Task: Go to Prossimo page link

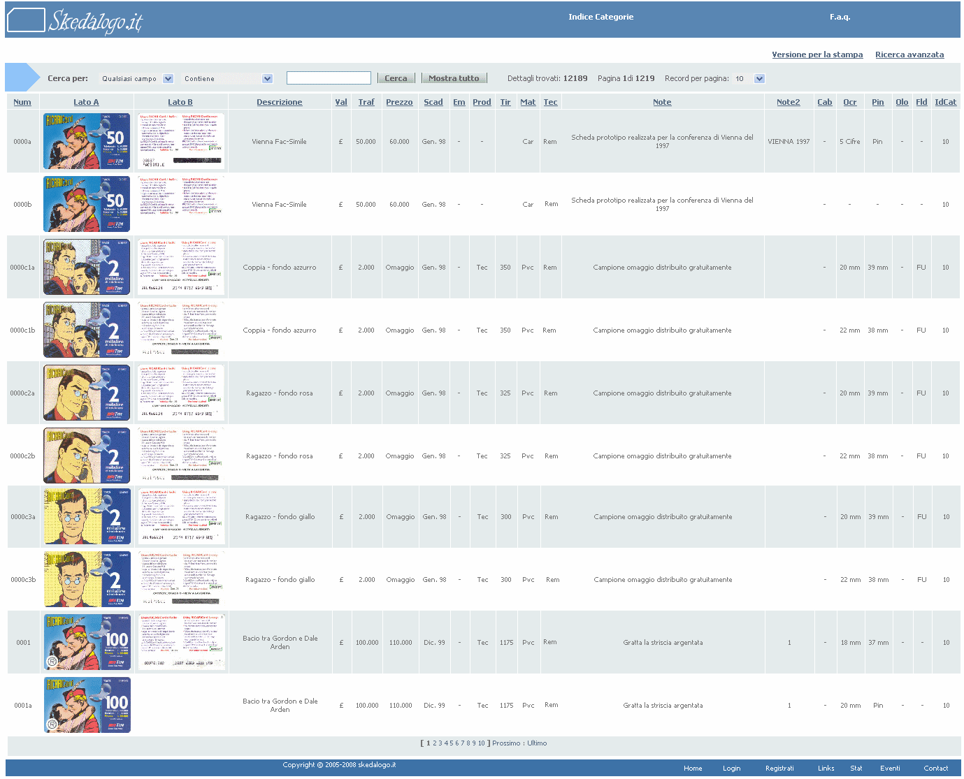Action: (x=506, y=743)
